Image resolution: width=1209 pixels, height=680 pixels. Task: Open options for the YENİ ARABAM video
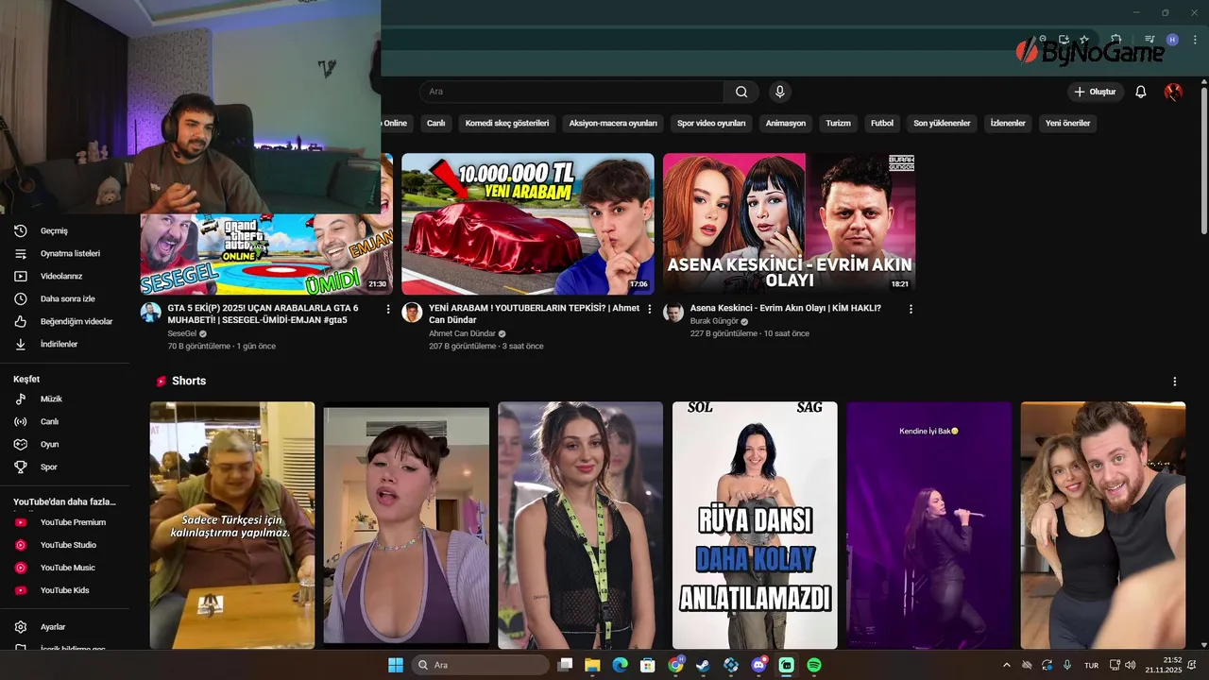point(650,309)
